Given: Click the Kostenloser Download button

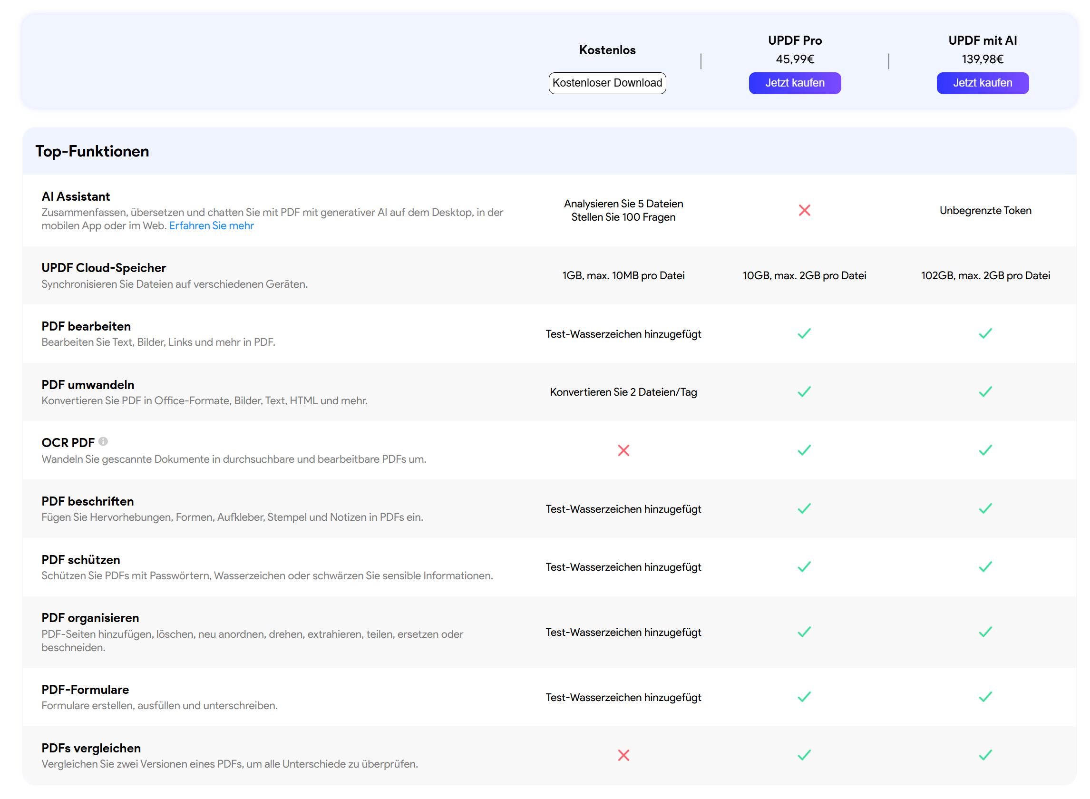Looking at the screenshot, I should point(607,83).
